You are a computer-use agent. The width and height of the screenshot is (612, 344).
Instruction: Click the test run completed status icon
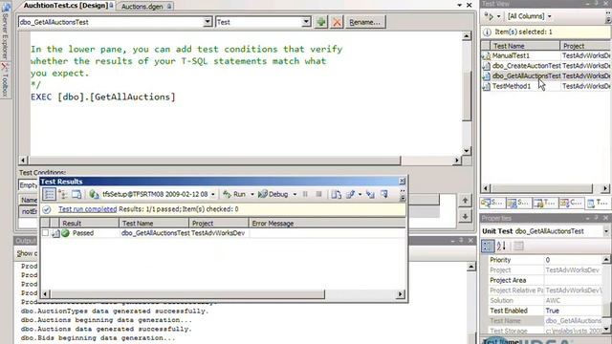[x=47, y=209]
